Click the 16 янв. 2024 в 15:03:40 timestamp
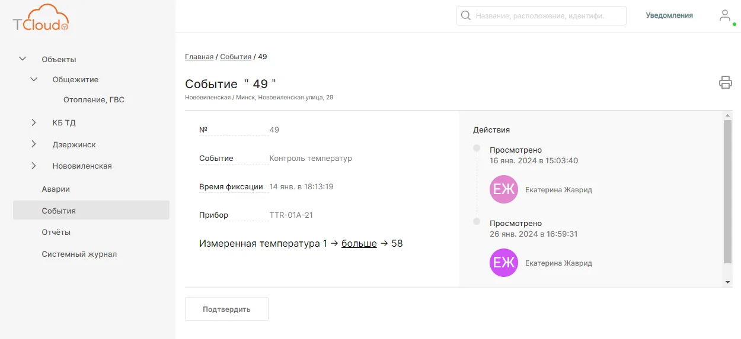 pos(534,161)
